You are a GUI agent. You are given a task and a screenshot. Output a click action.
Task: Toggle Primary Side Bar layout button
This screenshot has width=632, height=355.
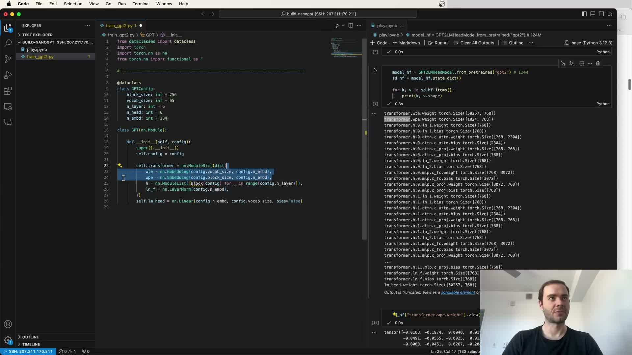[x=584, y=14]
